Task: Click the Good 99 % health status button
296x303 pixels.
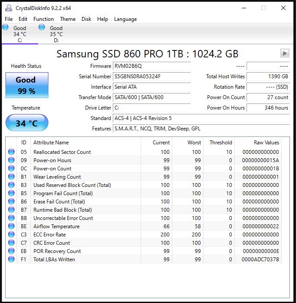Action: point(27,85)
